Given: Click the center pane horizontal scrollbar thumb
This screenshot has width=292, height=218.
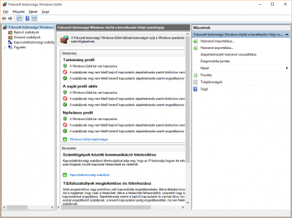Looking at the screenshot, I should pyautogui.click(x=106, y=208).
